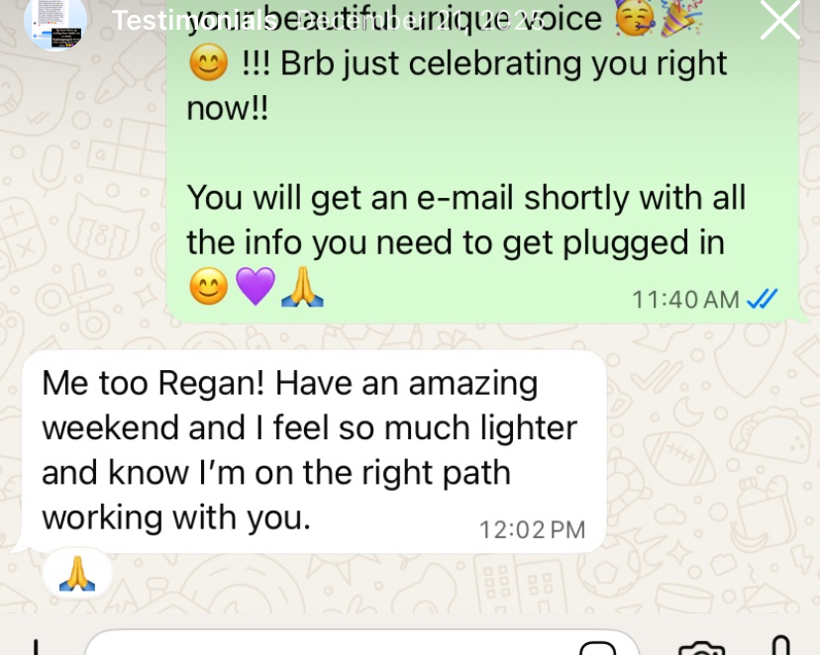Screen dimensions: 820x655
Task: Close the Testimonials story viewer
Action: coord(779,20)
